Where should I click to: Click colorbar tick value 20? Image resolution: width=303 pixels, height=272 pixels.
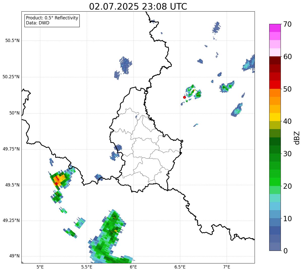[x=287, y=186]
